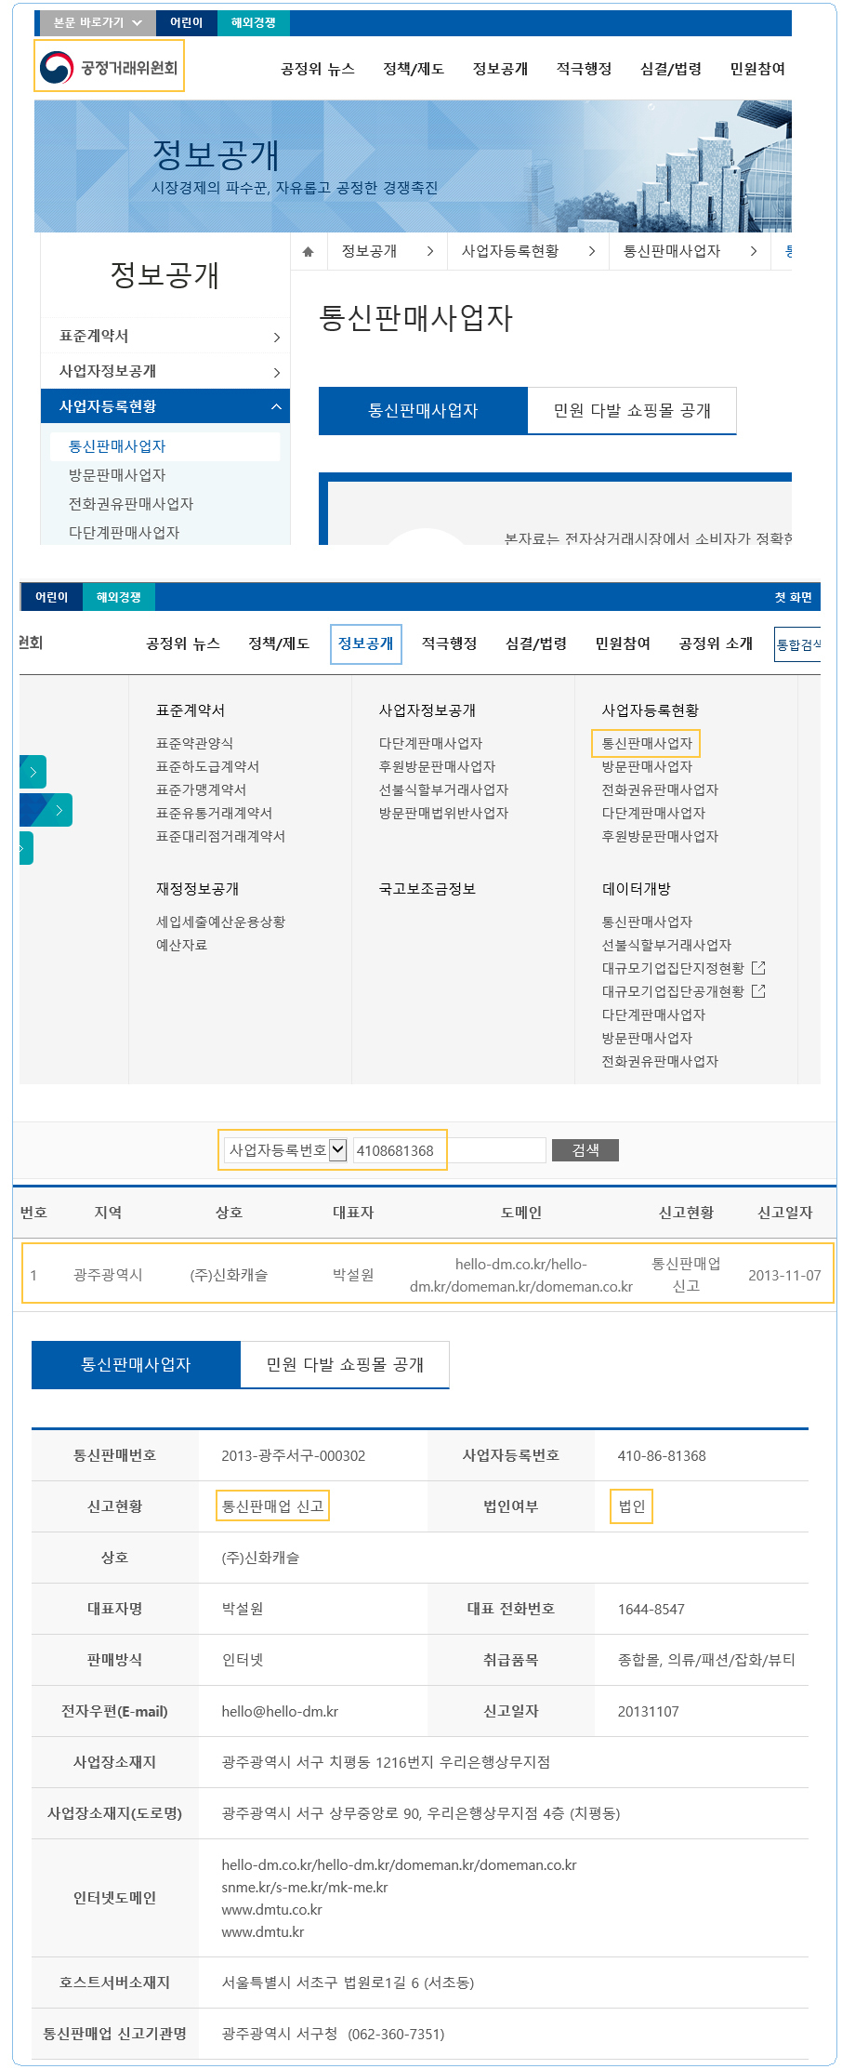Click highlighted 통신판매사업자 under 사업자등록현황 megamenu
The width and height of the screenshot is (842, 2069).
coord(647,743)
